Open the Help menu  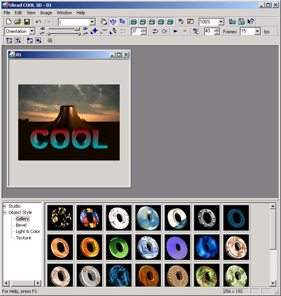click(80, 13)
